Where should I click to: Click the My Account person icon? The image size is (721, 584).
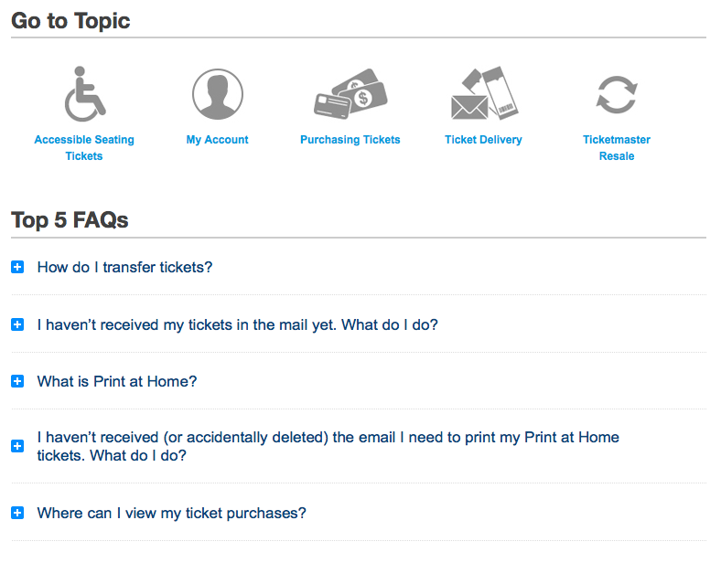218,94
